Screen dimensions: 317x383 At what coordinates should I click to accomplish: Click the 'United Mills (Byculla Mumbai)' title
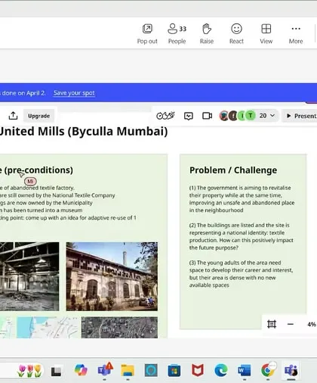click(x=84, y=131)
